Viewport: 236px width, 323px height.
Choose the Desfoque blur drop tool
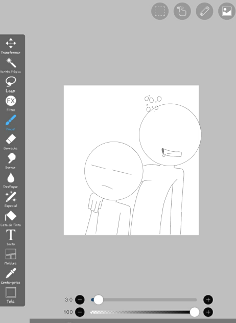[11, 180]
